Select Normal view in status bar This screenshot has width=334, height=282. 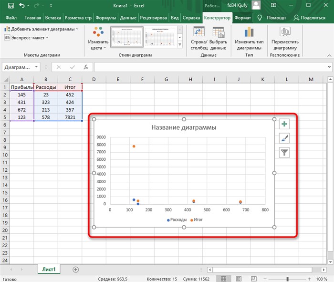[223, 279]
